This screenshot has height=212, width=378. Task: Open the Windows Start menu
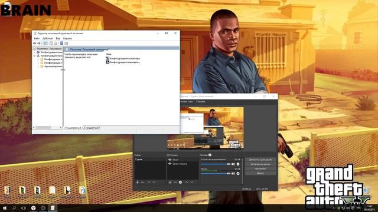click(4, 208)
